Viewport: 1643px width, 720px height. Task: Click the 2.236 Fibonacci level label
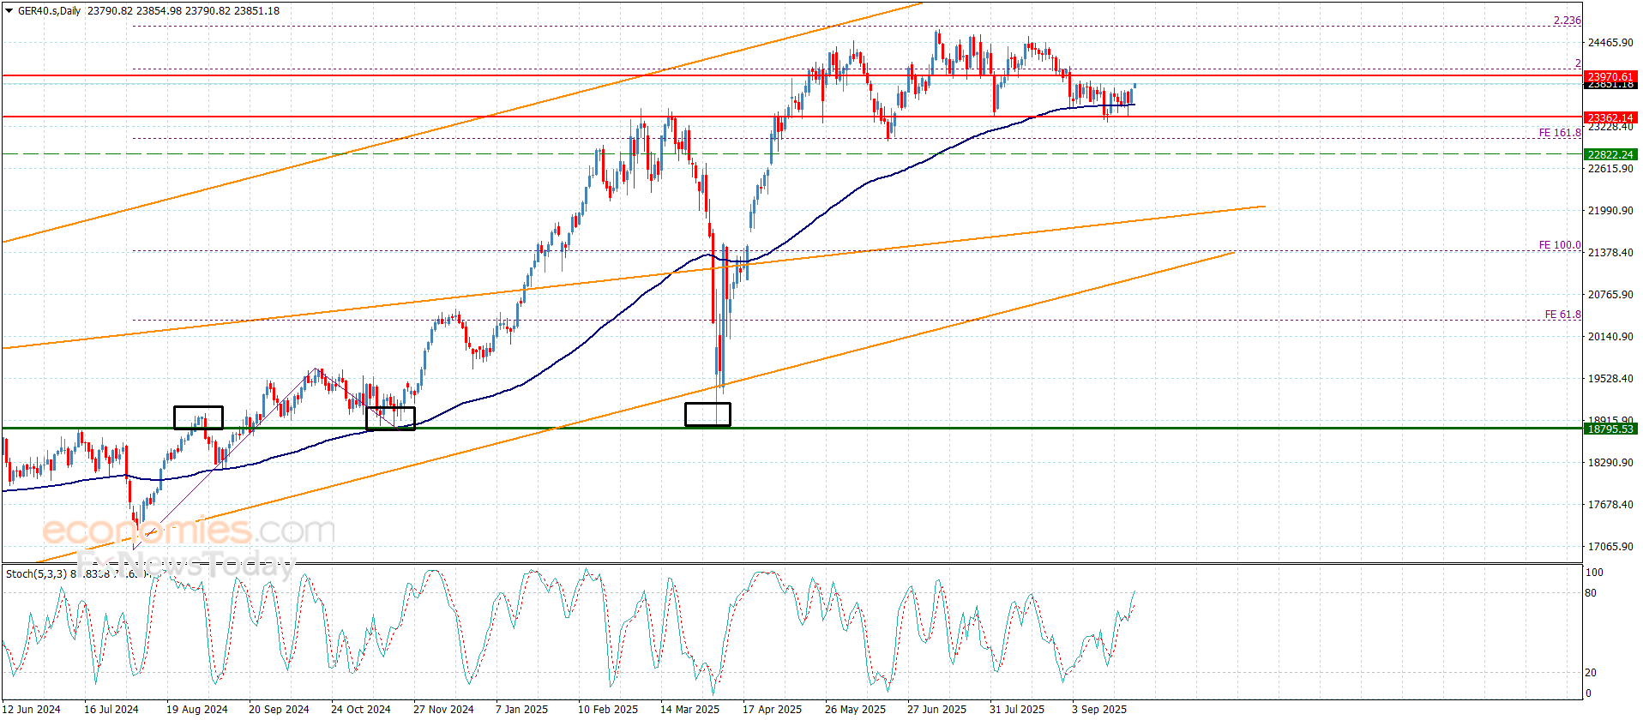point(1567,21)
